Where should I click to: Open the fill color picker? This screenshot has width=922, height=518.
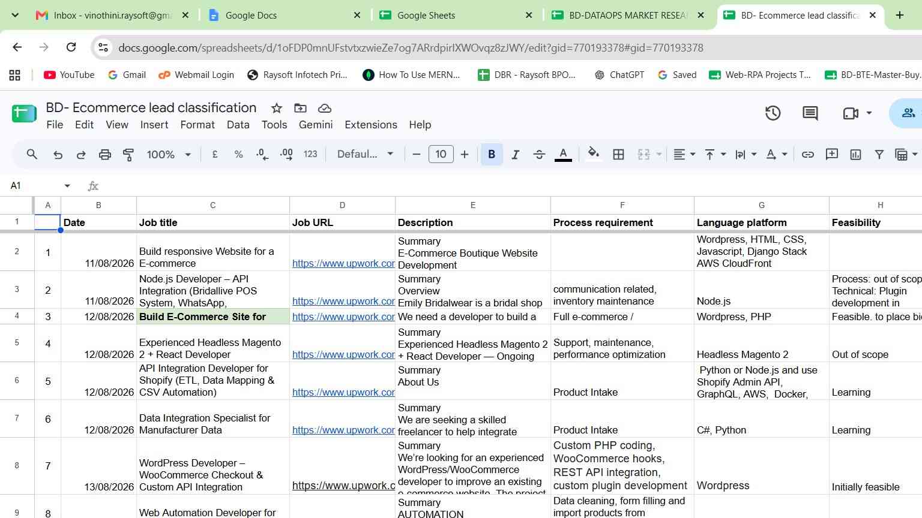click(594, 155)
